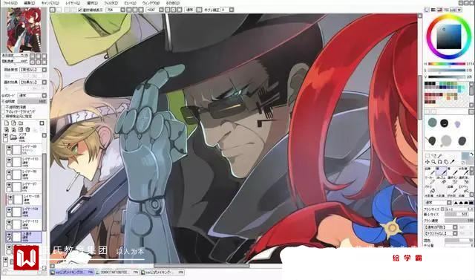Open the zoom percentage dropdown in the toolbar
This screenshot has width=475, height=280.
coord(122,10)
